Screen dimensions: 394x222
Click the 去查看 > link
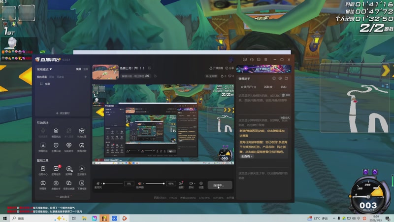click(x=247, y=156)
